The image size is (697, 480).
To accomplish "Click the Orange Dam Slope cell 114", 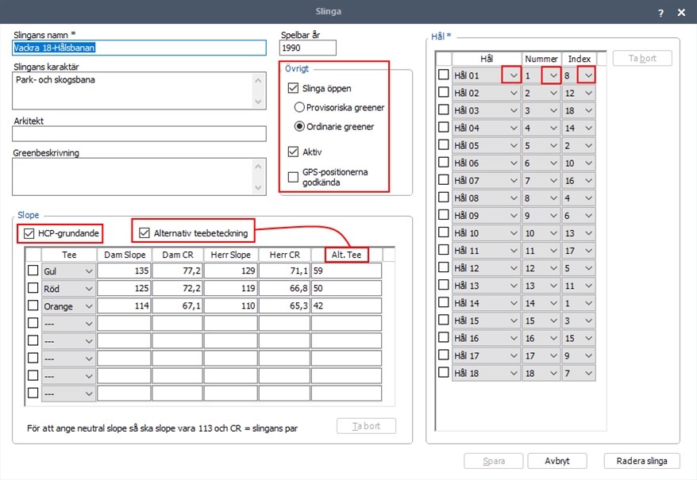I will coord(124,305).
